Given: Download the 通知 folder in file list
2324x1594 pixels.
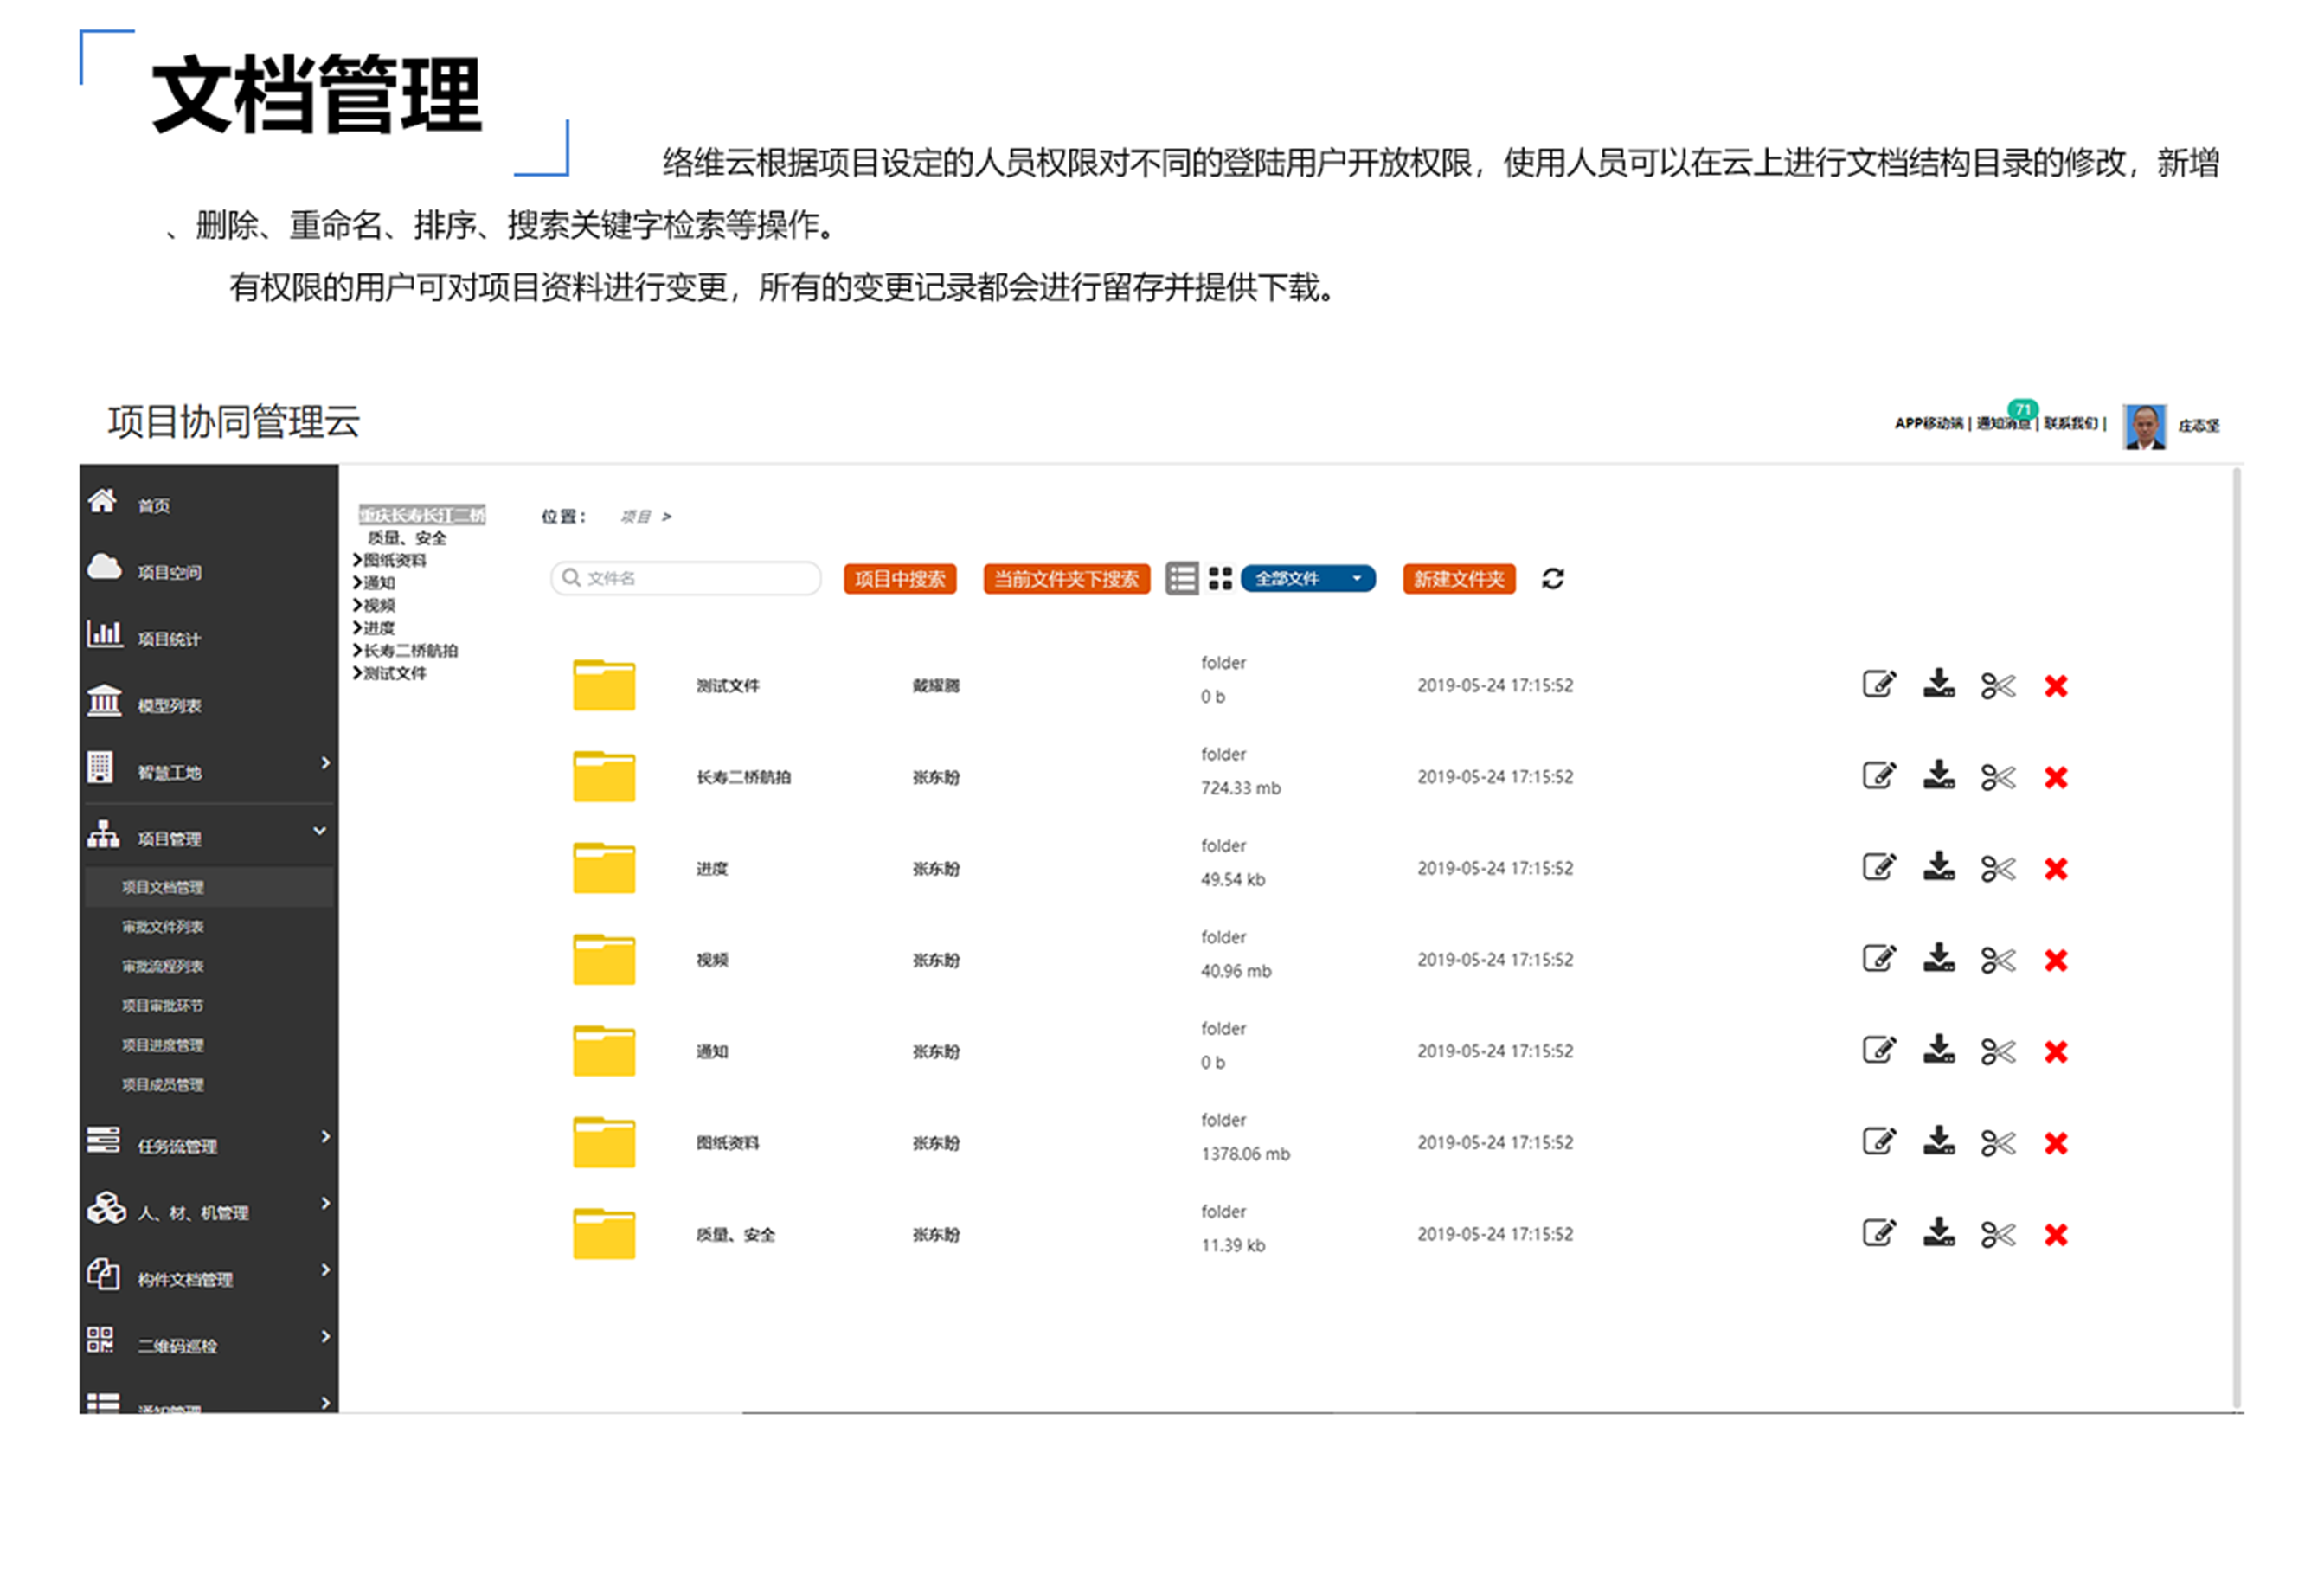Looking at the screenshot, I should coord(1938,1050).
